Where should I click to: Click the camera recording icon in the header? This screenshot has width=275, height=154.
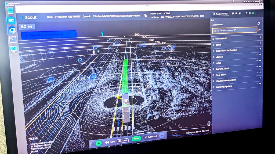[x=233, y=13]
